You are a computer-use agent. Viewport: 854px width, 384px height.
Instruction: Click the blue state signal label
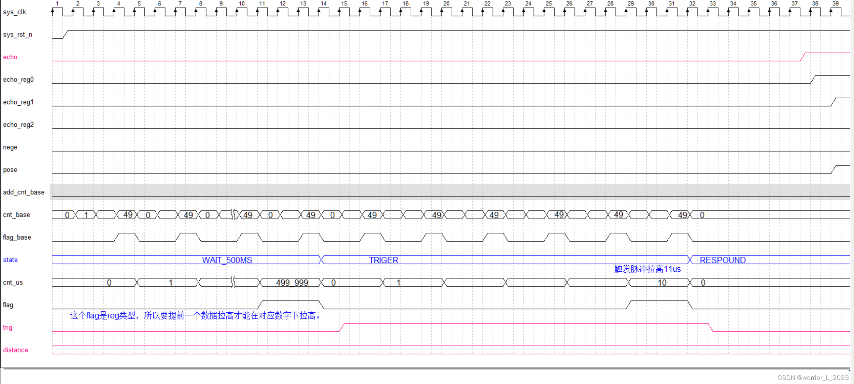click(x=10, y=260)
